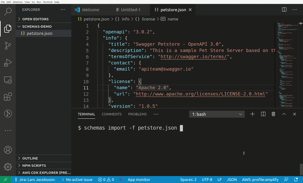Select the petstore.json editor tab
The image size is (303, 183).
coord(173,10)
